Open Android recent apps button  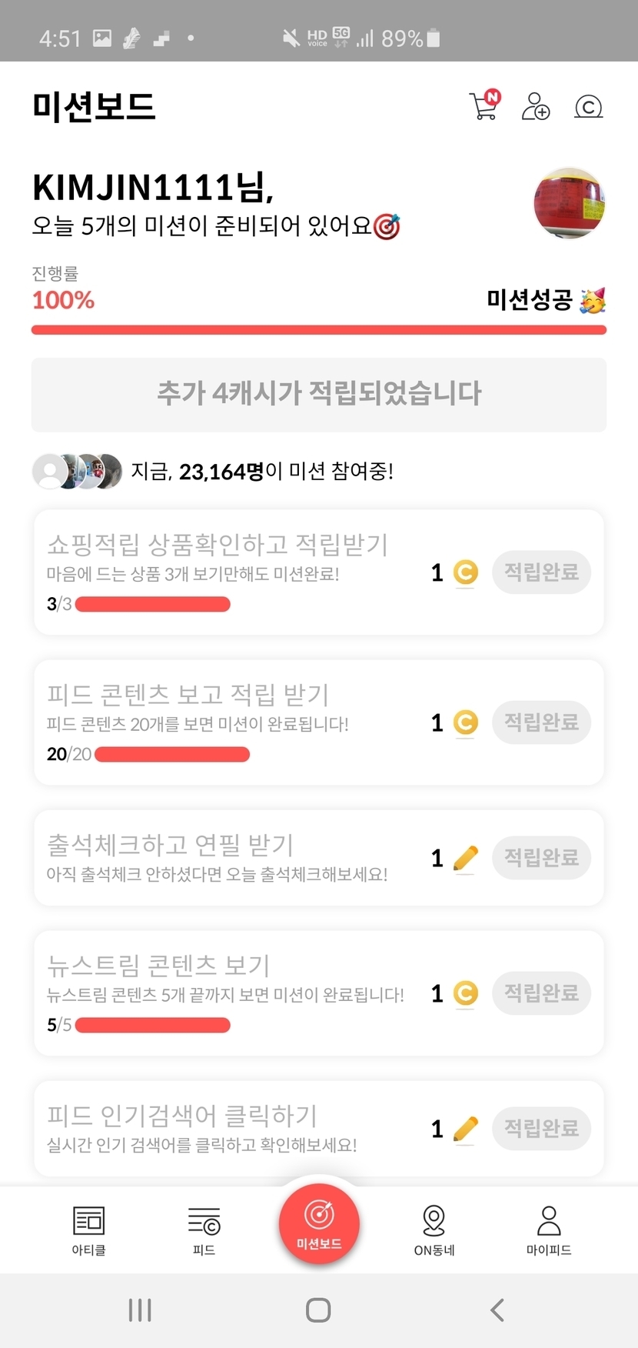click(140, 1310)
